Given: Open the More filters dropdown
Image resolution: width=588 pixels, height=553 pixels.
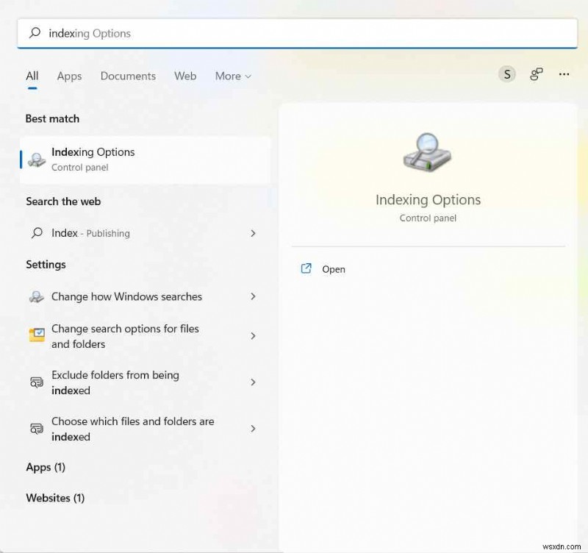Looking at the screenshot, I should point(233,76).
